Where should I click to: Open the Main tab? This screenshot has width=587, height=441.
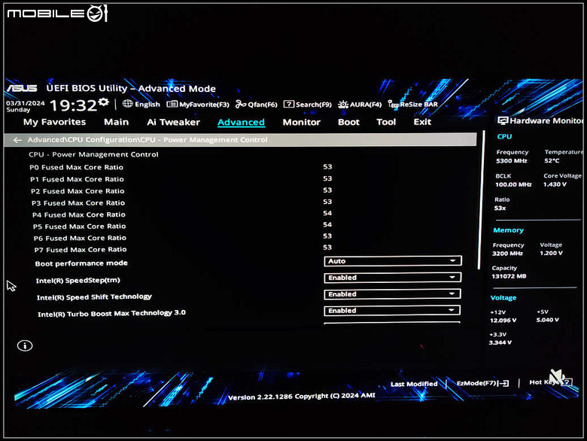click(x=117, y=122)
